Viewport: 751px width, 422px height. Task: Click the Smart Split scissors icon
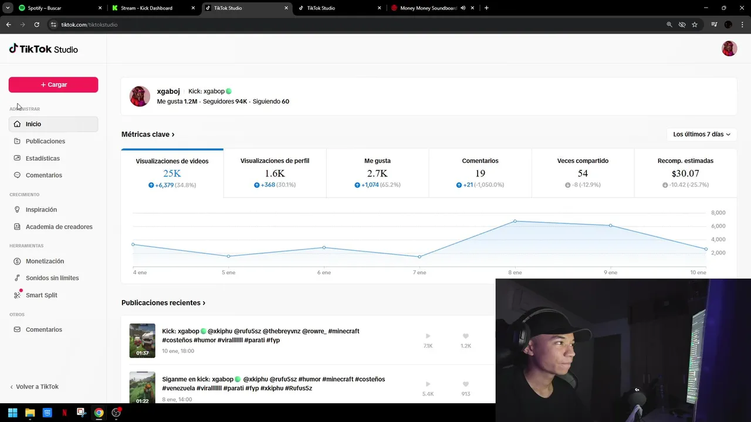click(18, 295)
